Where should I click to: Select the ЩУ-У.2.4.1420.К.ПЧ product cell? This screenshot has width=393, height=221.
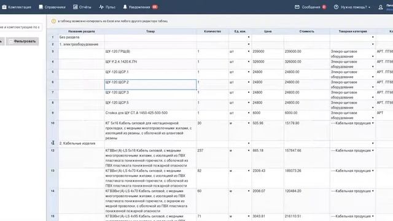(150, 64)
